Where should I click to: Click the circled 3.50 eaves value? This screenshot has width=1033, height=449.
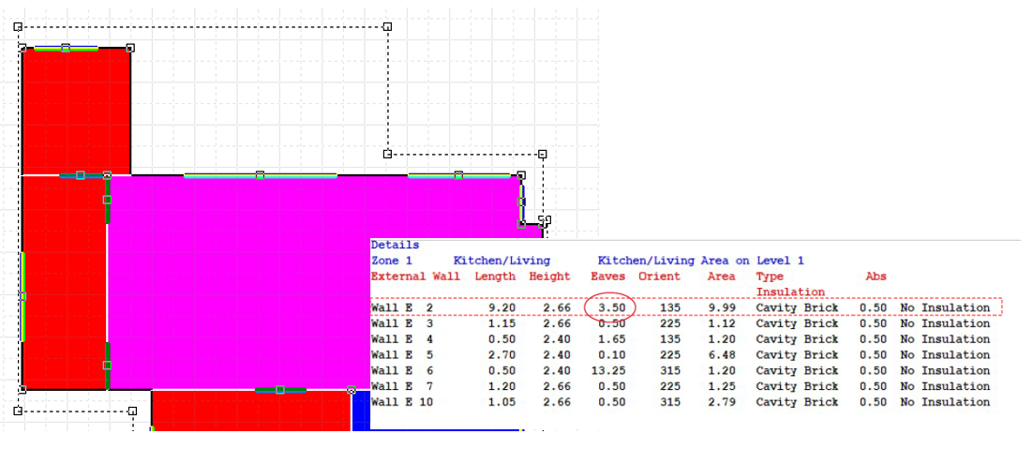coord(609,307)
